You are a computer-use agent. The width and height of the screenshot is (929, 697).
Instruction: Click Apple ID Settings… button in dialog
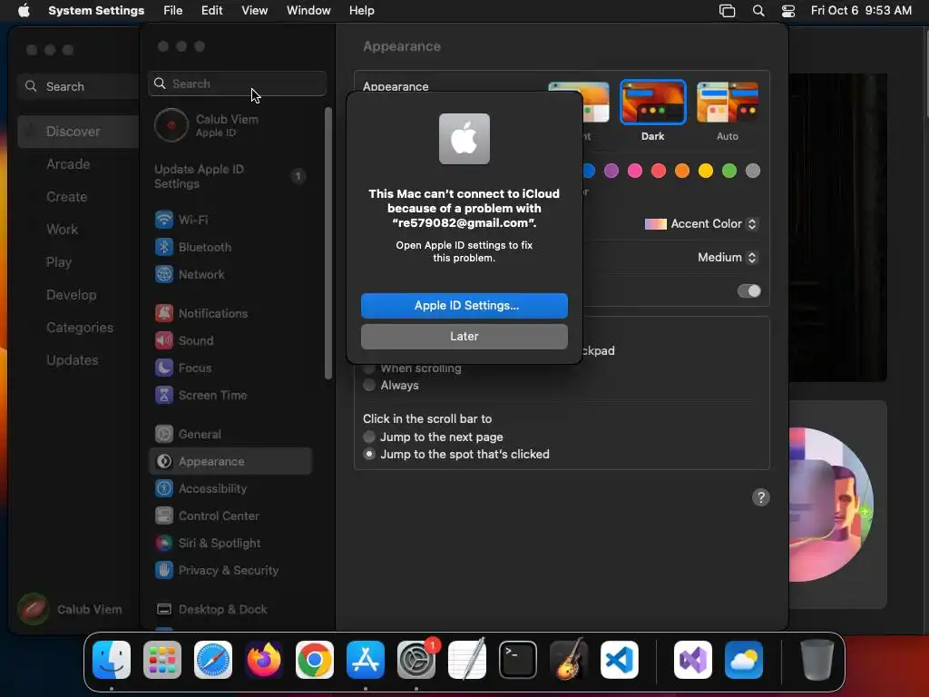[x=464, y=306]
